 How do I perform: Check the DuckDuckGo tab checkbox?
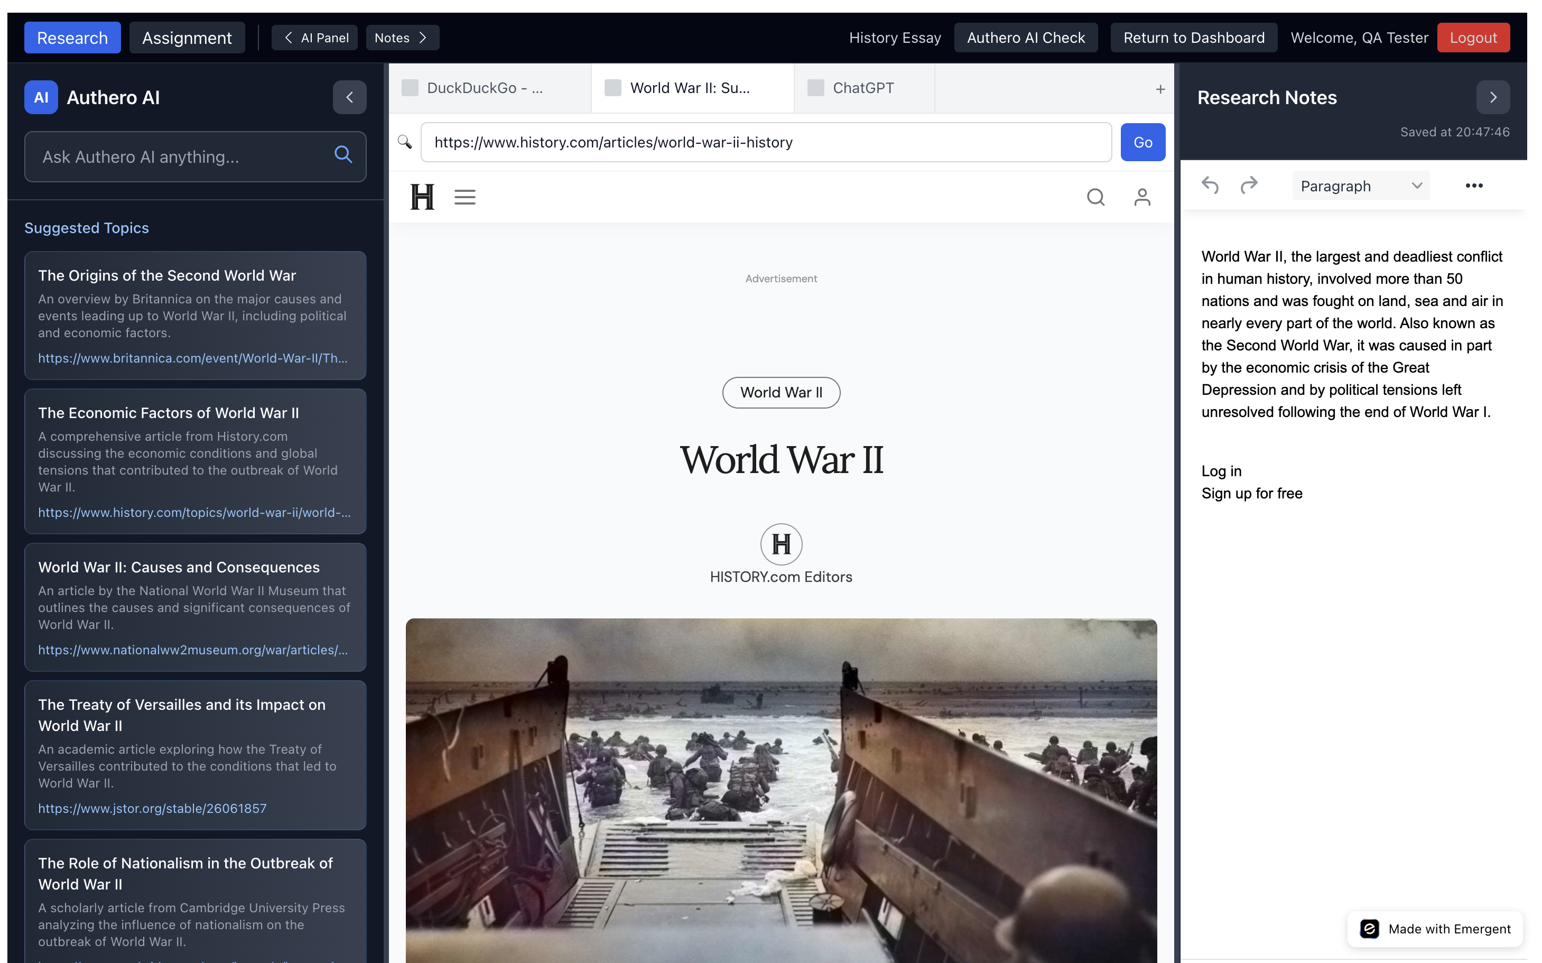(x=410, y=88)
